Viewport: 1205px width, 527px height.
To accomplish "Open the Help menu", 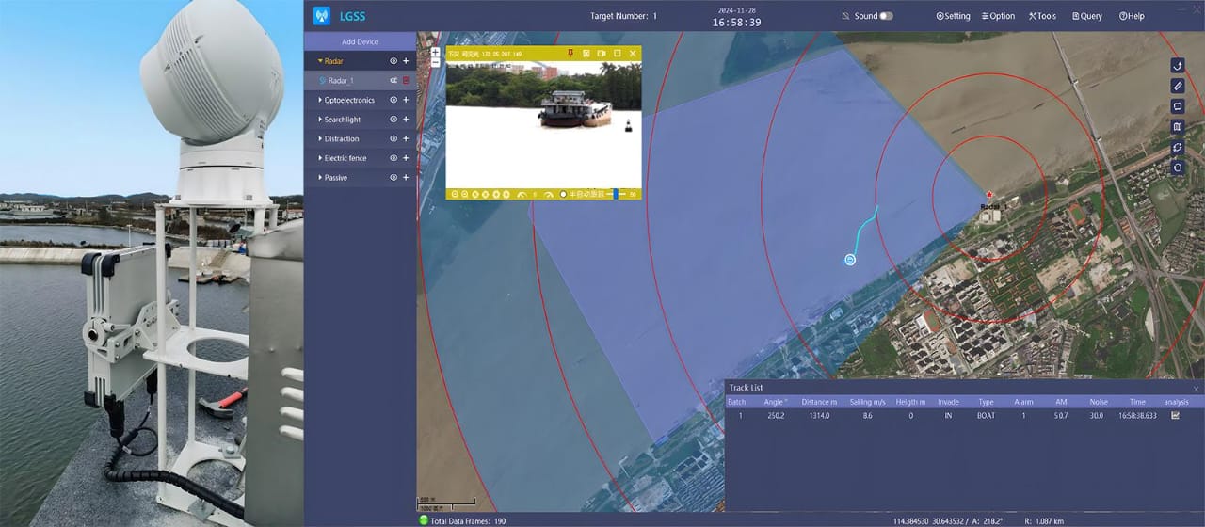I will 1132,16.
